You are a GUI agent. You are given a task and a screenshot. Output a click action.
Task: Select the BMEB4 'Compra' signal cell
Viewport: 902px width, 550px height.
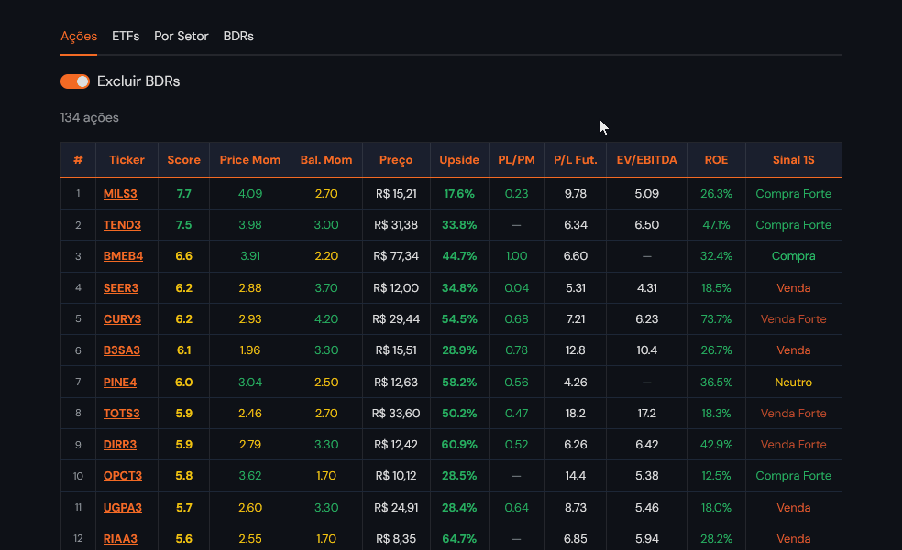pyautogui.click(x=793, y=256)
